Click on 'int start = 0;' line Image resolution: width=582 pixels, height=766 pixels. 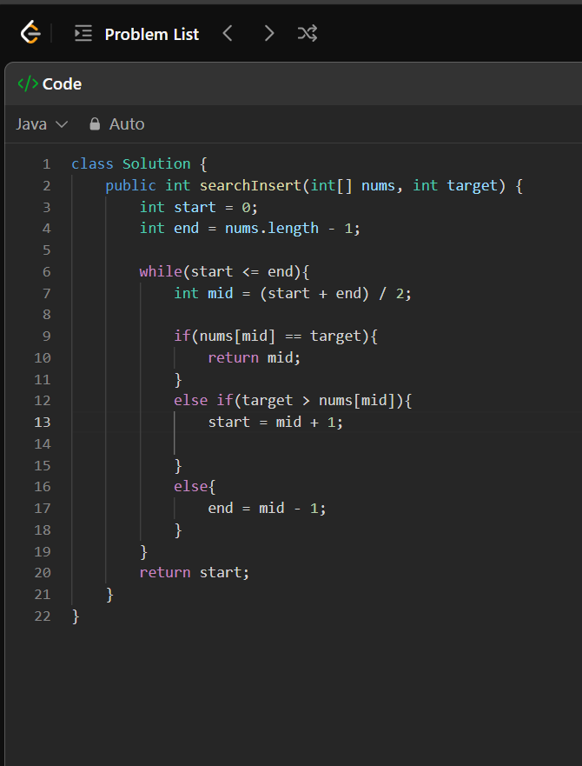point(199,207)
